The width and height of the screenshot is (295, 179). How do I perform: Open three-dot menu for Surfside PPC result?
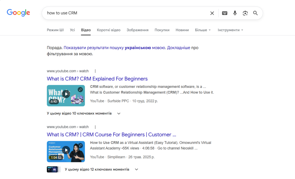click(x=95, y=71)
